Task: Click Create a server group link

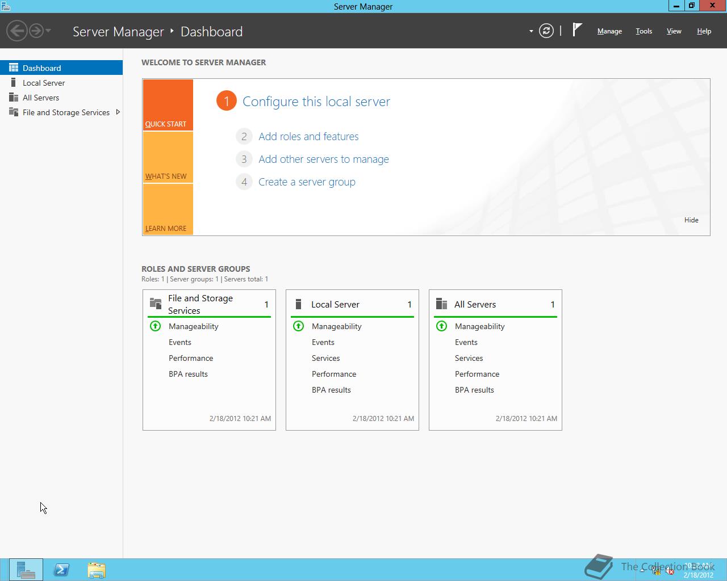Action: [307, 182]
